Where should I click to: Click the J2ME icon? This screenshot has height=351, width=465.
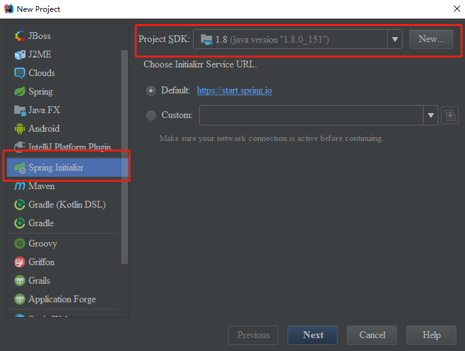[20, 54]
